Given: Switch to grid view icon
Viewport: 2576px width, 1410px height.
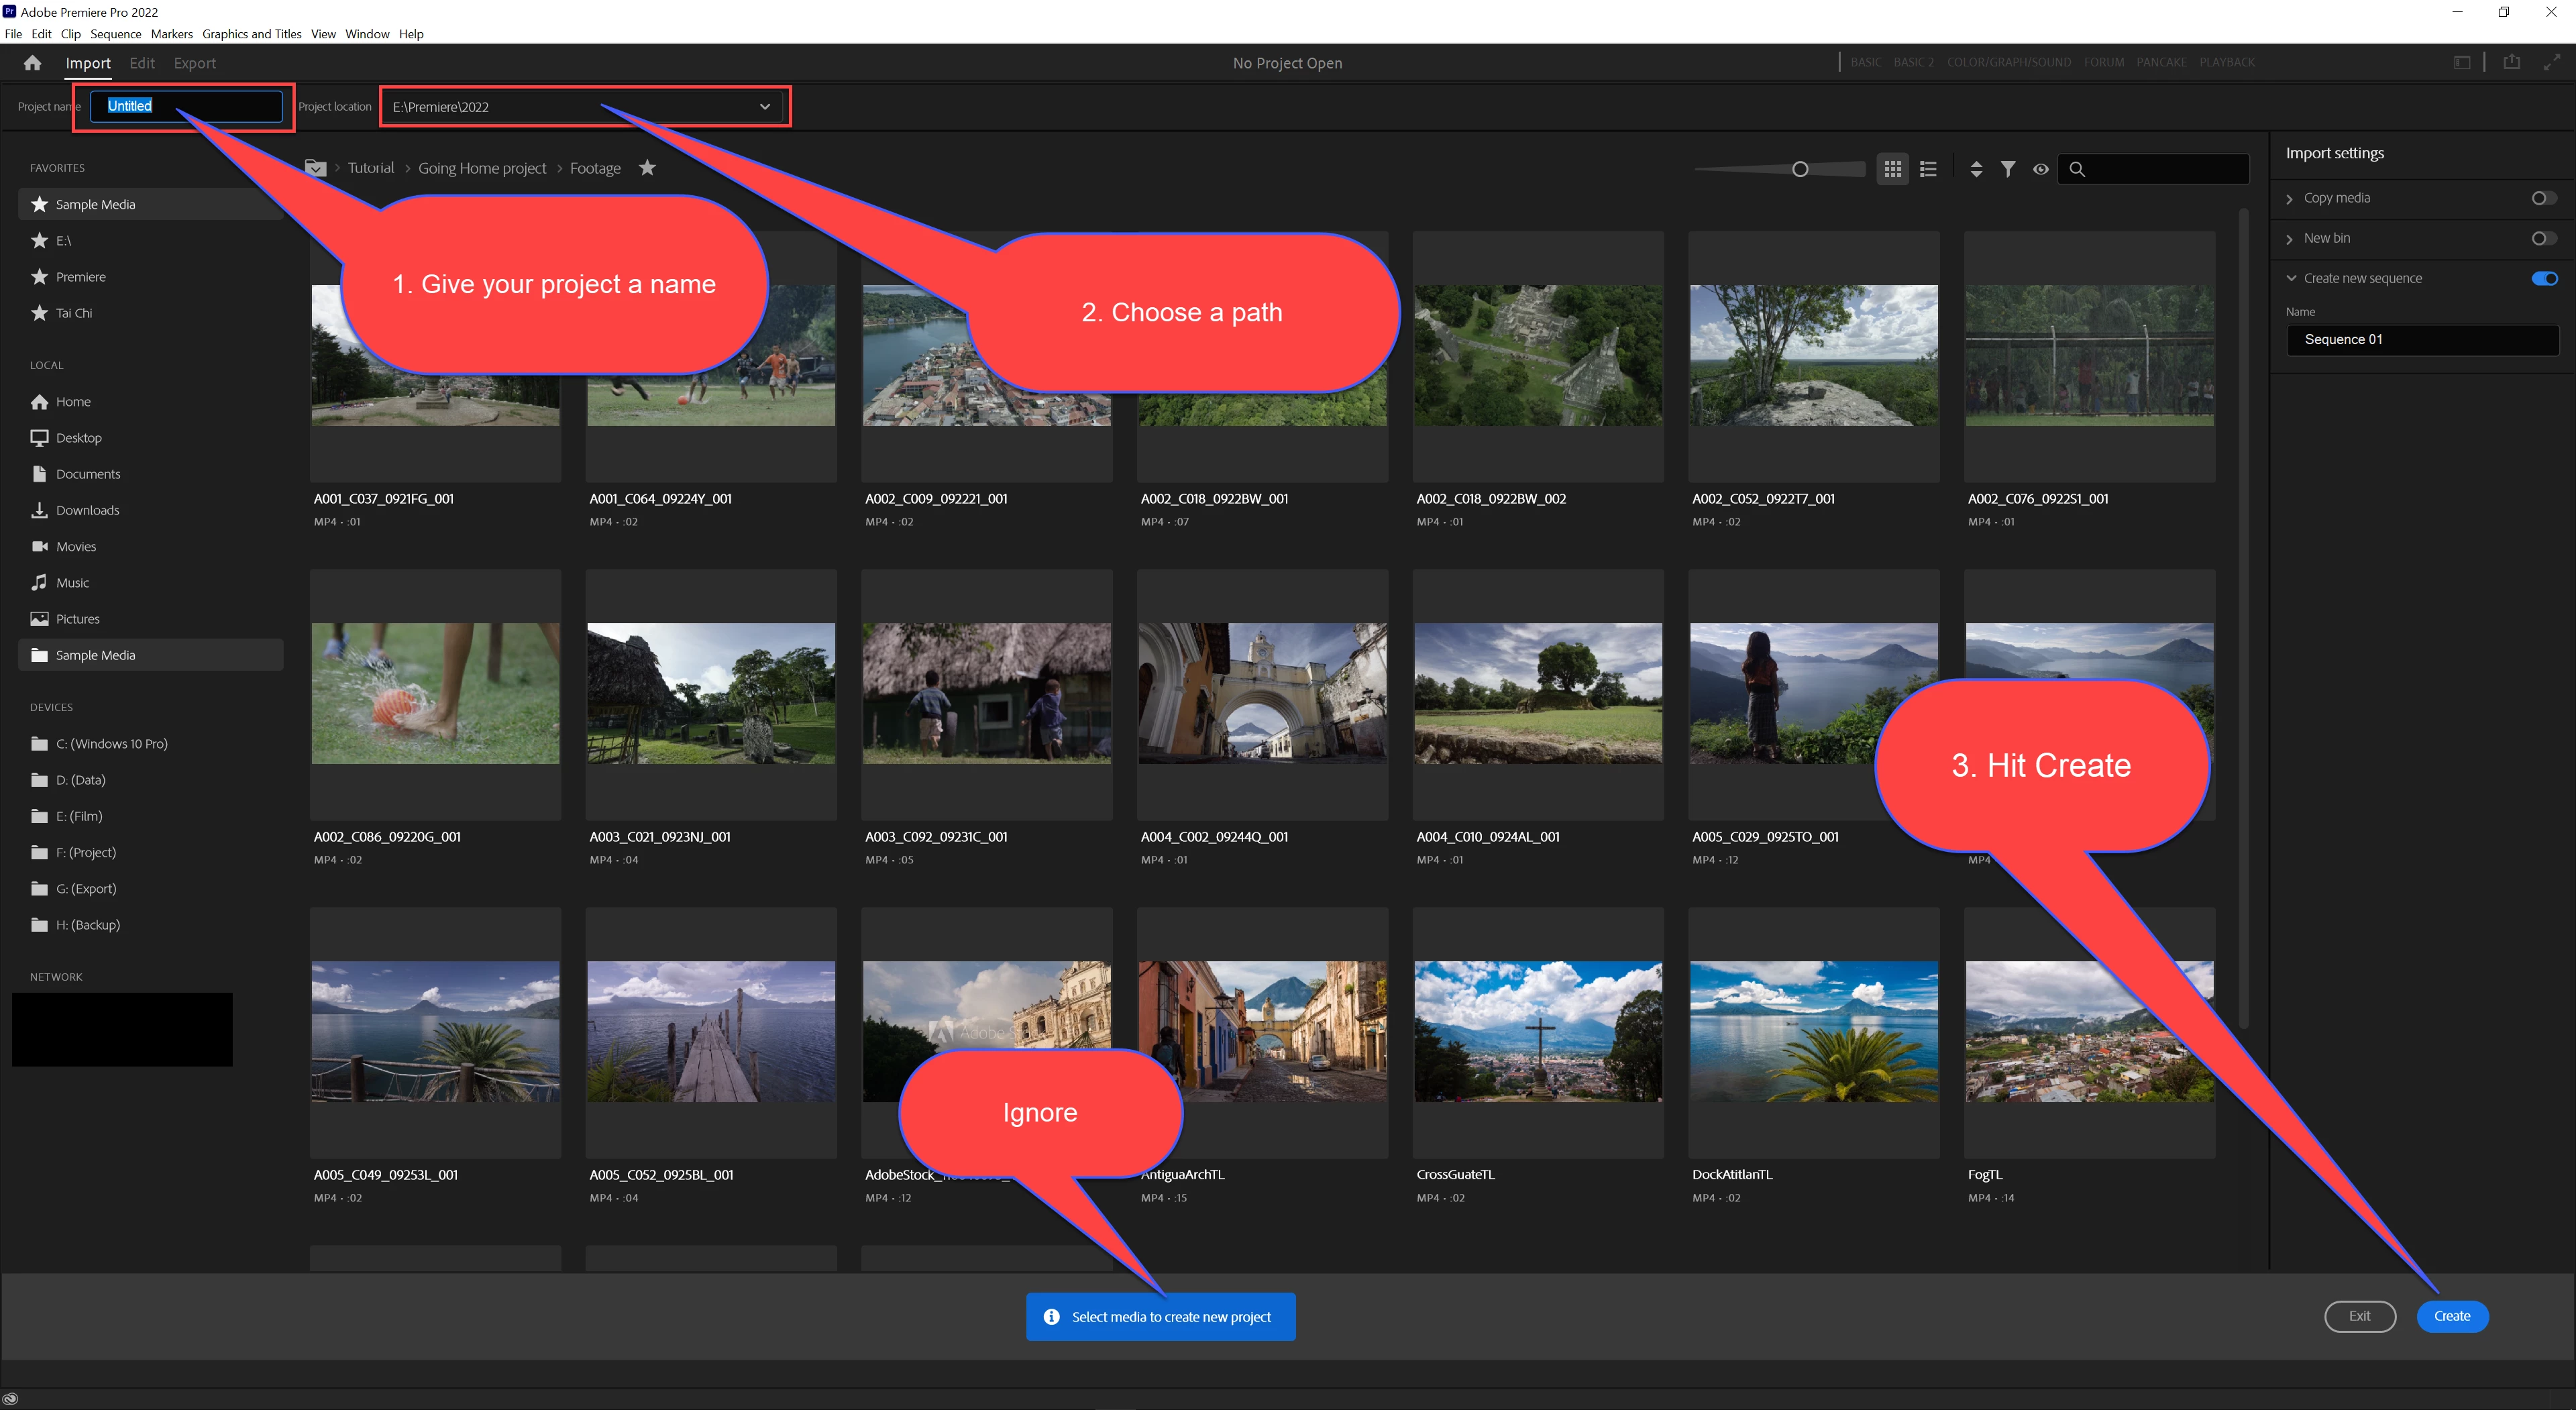Looking at the screenshot, I should click(x=1892, y=169).
